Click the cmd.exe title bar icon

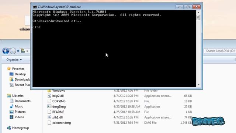(x=35, y=7)
